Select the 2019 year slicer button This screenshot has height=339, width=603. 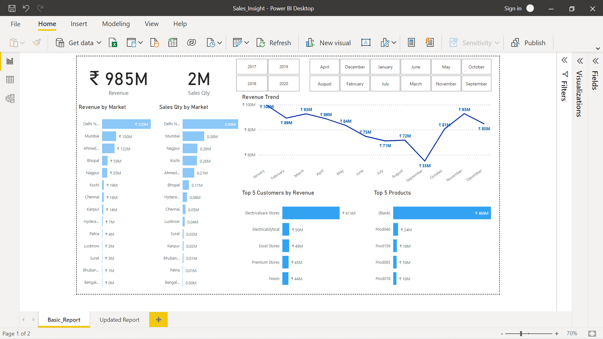click(283, 67)
